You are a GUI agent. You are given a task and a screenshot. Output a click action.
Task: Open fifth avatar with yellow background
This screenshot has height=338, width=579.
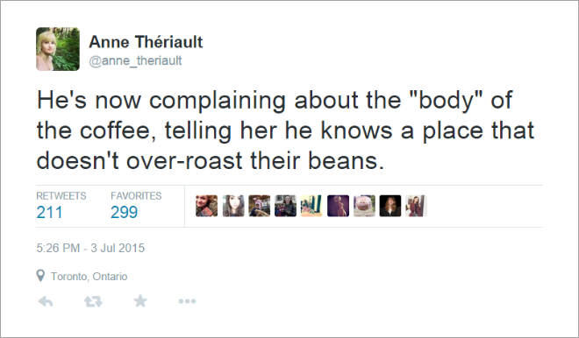pos(311,206)
